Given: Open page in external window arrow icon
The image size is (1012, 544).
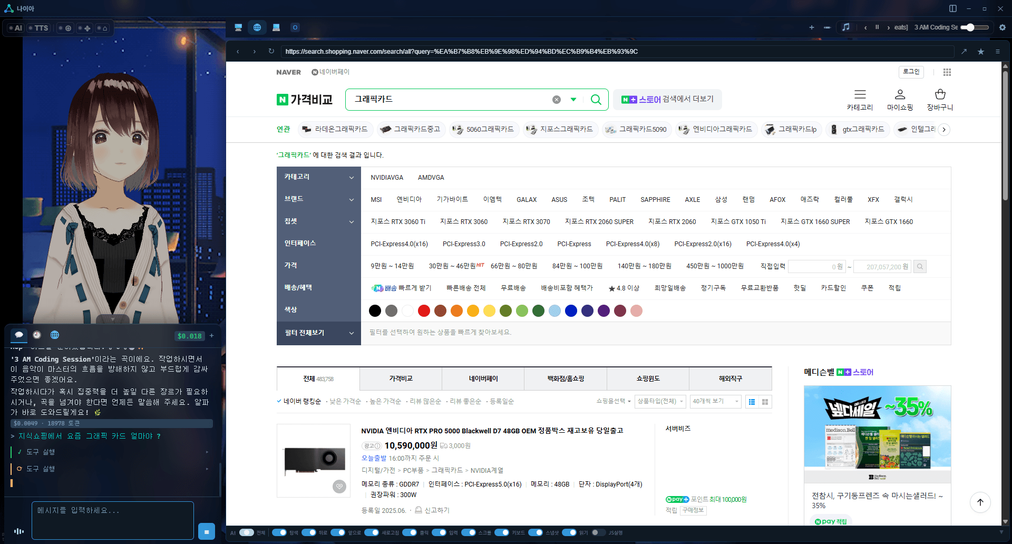Looking at the screenshot, I should (x=964, y=51).
